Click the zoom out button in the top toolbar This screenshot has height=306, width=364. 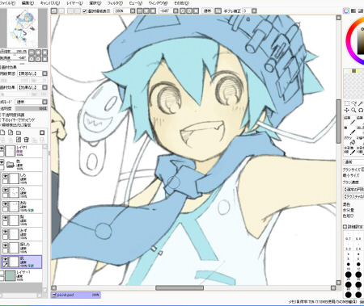click(x=140, y=10)
